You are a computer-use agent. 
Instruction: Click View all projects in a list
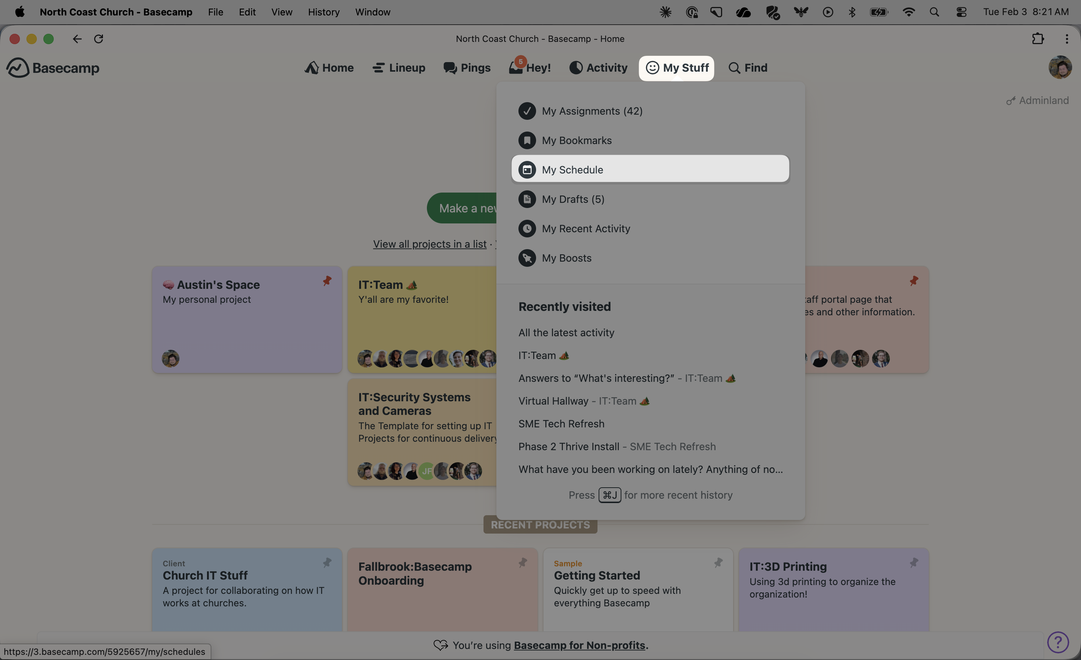point(429,244)
